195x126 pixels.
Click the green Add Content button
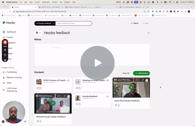[x=141, y=73]
